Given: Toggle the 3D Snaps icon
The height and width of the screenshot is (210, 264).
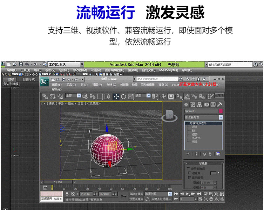Looking at the screenshot, I should pyautogui.click(x=180, y=96).
